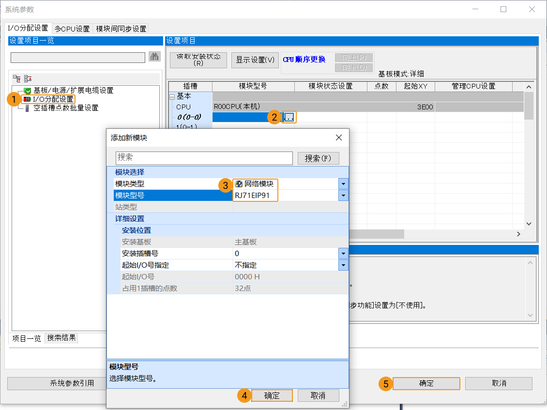Viewport: 547px width, 410px height.
Task: Switch to the 模块间同步设置 tab
Action: 121,29
